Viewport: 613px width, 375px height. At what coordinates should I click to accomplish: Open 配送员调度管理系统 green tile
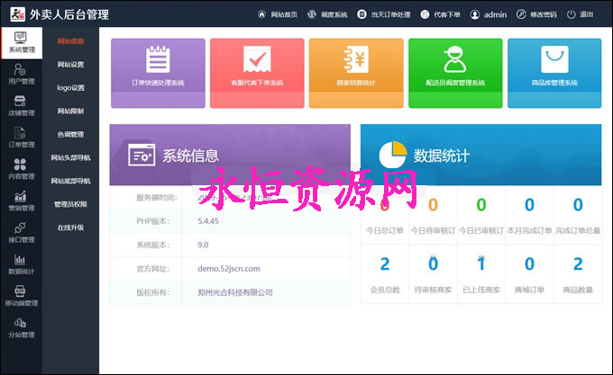pyautogui.click(x=454, y=64)
